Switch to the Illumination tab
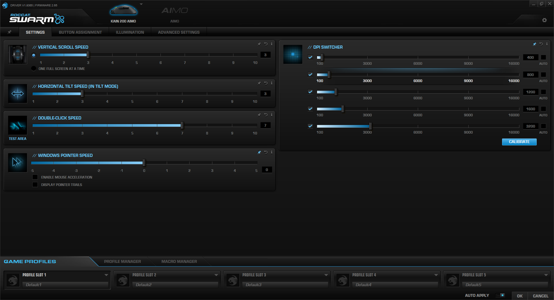 coord(130,32)
